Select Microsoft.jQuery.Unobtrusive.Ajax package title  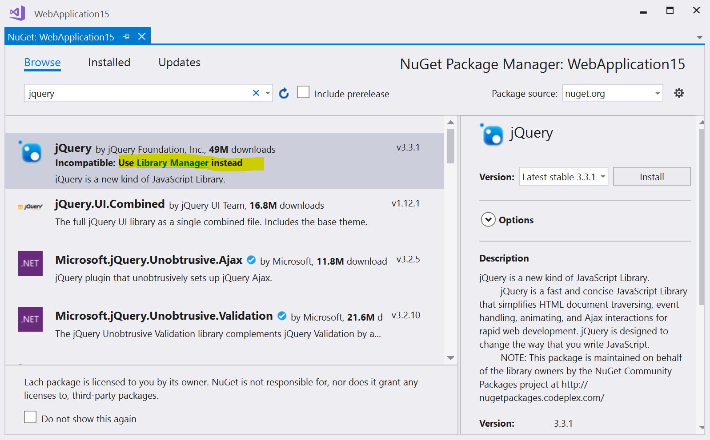[x=149, y=260]
